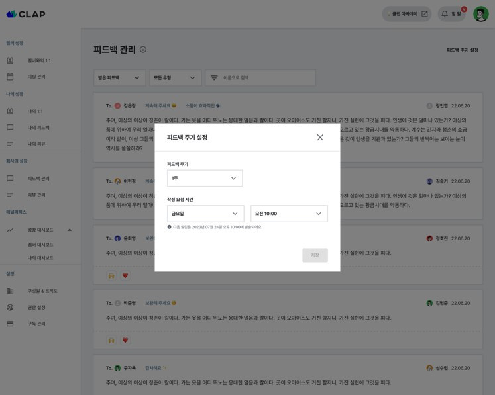
Task: Close the 피드백 주기 설정 dialog
Action: point(320,138)
